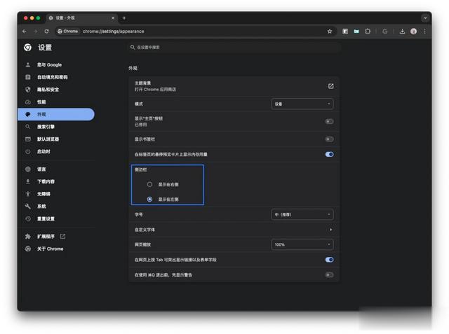Viewport: 449px width, 334px height.
Task: Click the 打开 Chrome 应用商店 link text
Action: (155, 90)
